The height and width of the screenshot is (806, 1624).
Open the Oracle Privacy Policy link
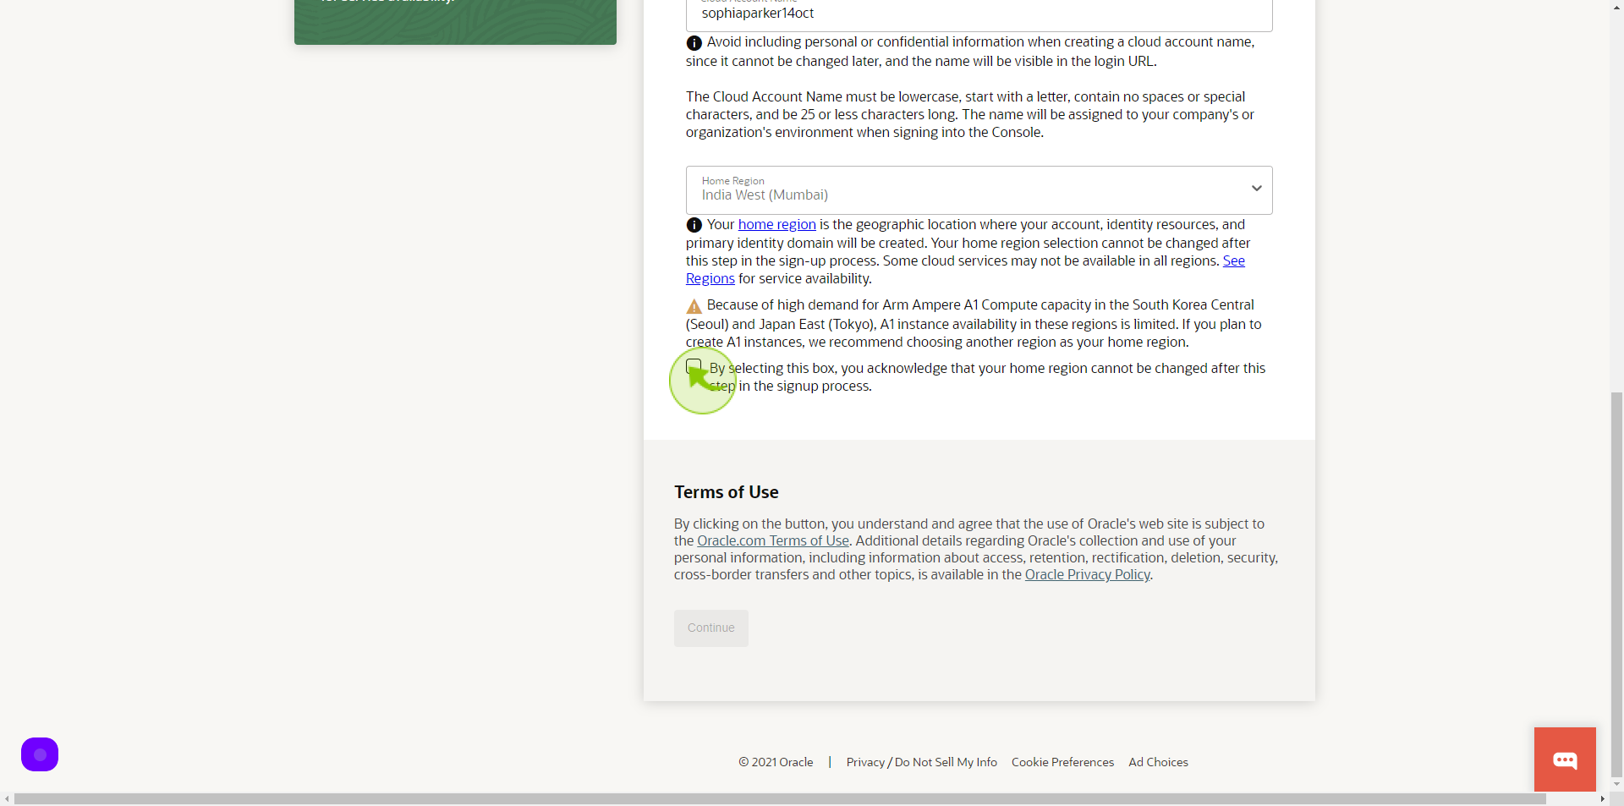pyautogui.click(x=1087, y=574)
